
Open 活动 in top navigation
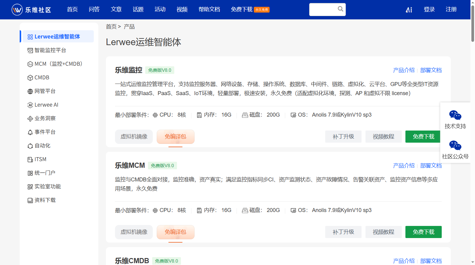160,9
